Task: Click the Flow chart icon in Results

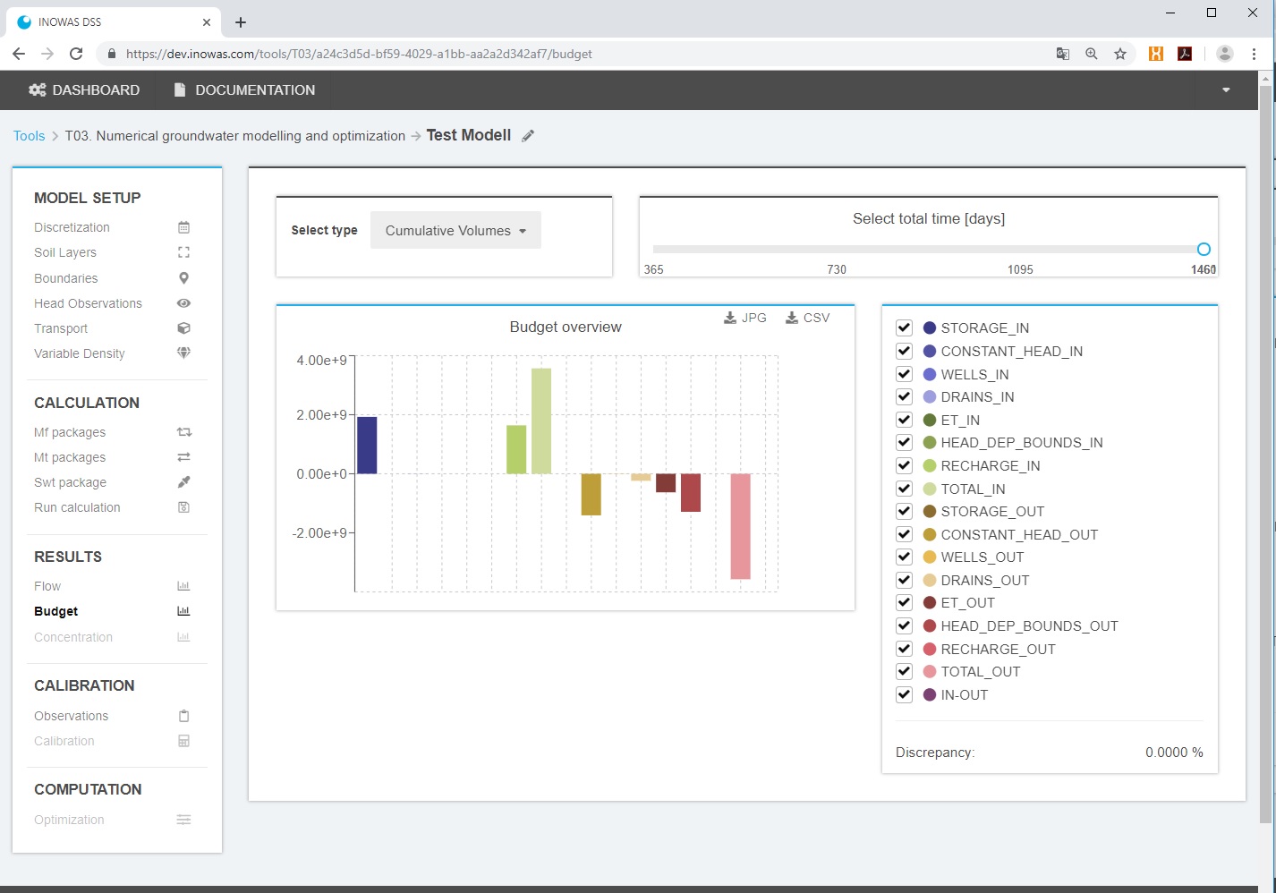Action: (x=183, y=586)
